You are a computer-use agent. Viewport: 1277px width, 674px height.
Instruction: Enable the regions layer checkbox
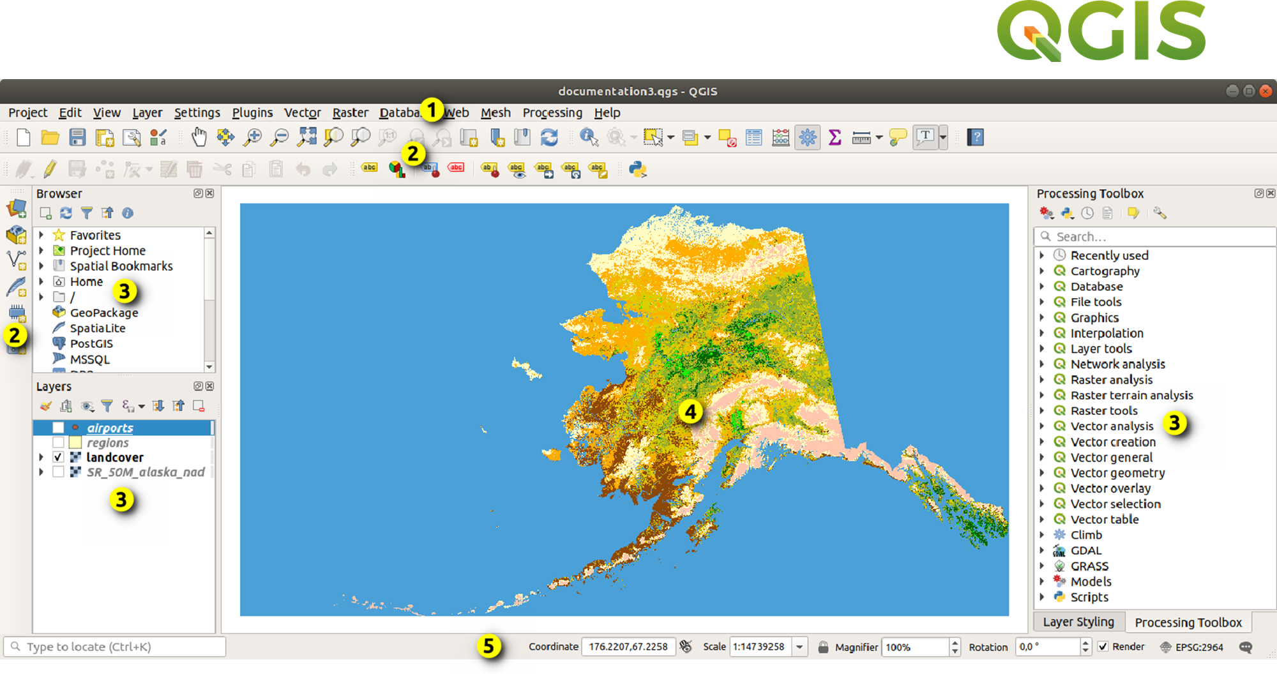(58, 442)
